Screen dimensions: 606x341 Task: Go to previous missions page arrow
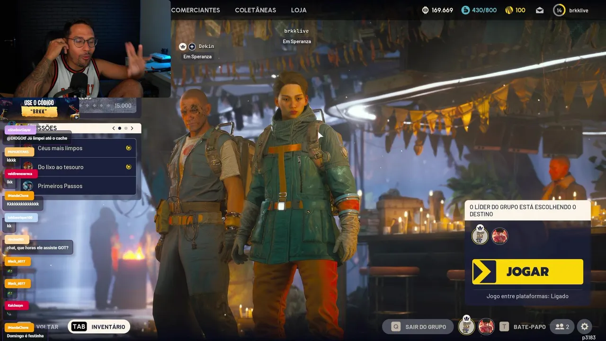[x=114, y=128]
